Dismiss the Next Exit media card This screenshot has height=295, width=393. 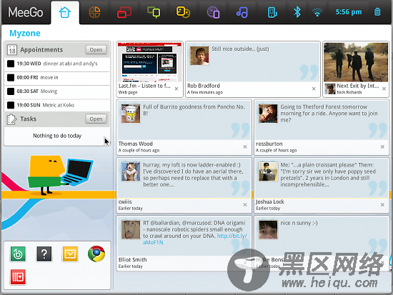tap(384, 89)
